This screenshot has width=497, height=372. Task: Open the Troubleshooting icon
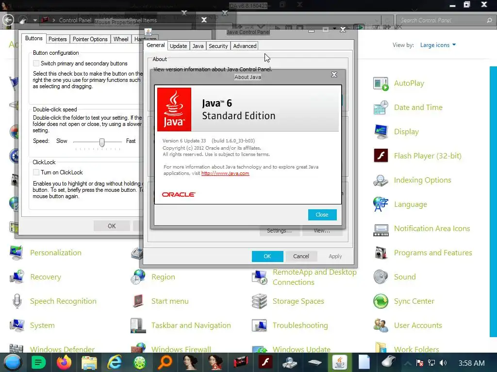click(x=259, y=325)
